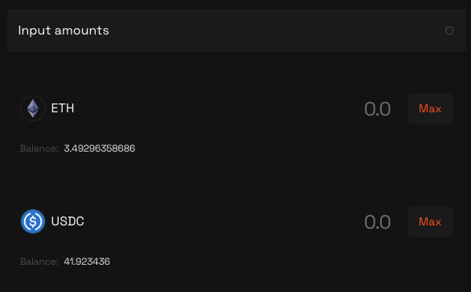Viewport: 471px width, 292px height.
Task: Click the Input amounts heading text
Action: [63, 30]
